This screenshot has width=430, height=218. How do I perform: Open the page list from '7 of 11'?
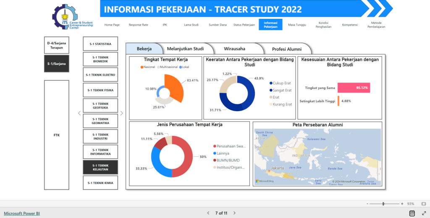221,213
